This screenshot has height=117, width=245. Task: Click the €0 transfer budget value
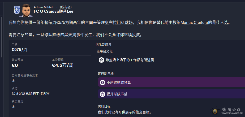(15, 65)
